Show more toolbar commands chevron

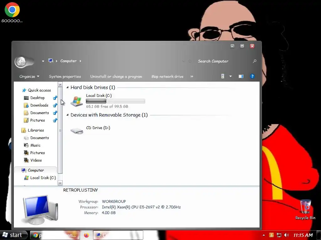pyautogui.click(x=192, y=76)
